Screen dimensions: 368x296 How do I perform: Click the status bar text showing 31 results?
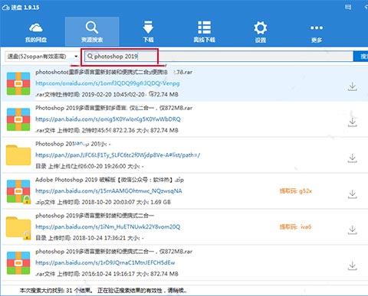pos(103,291)
